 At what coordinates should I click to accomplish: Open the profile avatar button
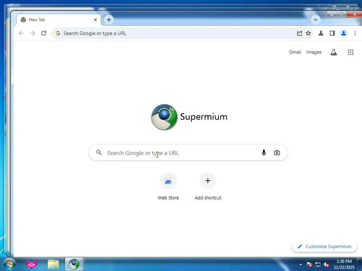click(x=344, y=33)
